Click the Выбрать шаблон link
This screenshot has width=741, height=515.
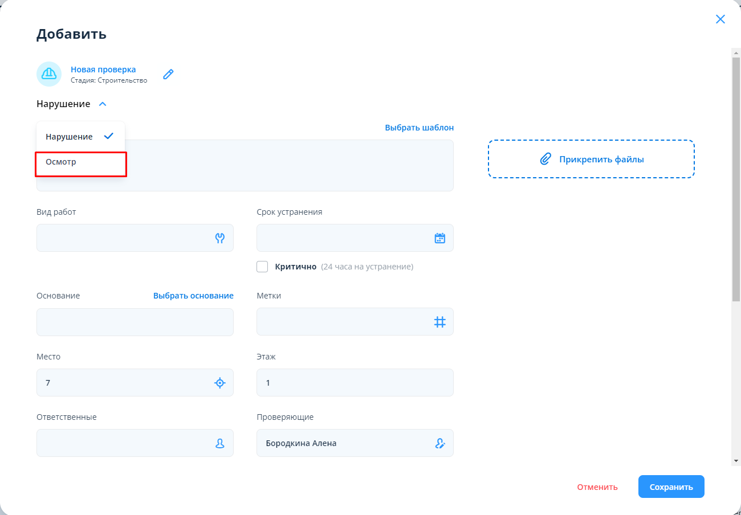419,128
